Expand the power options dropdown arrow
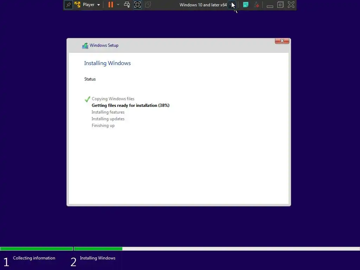Screen dimensions: 360x270 (118, 5)
